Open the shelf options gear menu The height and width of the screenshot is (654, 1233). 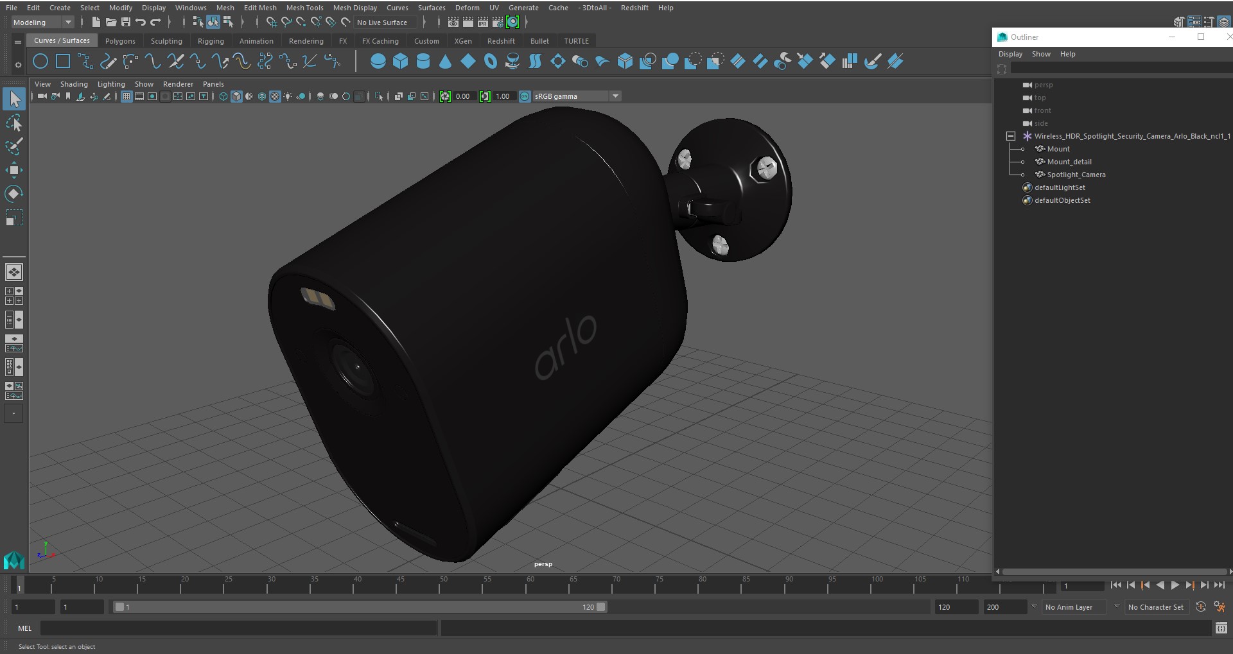click(17, 64)
